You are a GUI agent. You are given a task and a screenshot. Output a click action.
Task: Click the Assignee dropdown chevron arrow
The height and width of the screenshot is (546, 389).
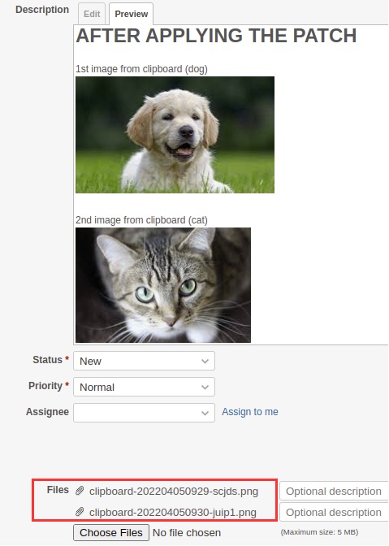click(x=205, y=413)
